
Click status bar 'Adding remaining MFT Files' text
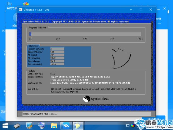point(40,114)
